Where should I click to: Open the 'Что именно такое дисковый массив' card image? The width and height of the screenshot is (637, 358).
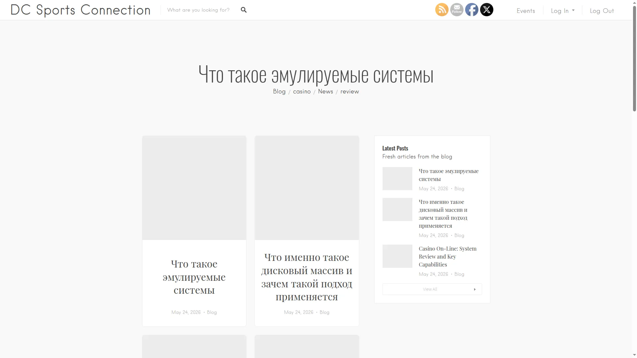307,188
